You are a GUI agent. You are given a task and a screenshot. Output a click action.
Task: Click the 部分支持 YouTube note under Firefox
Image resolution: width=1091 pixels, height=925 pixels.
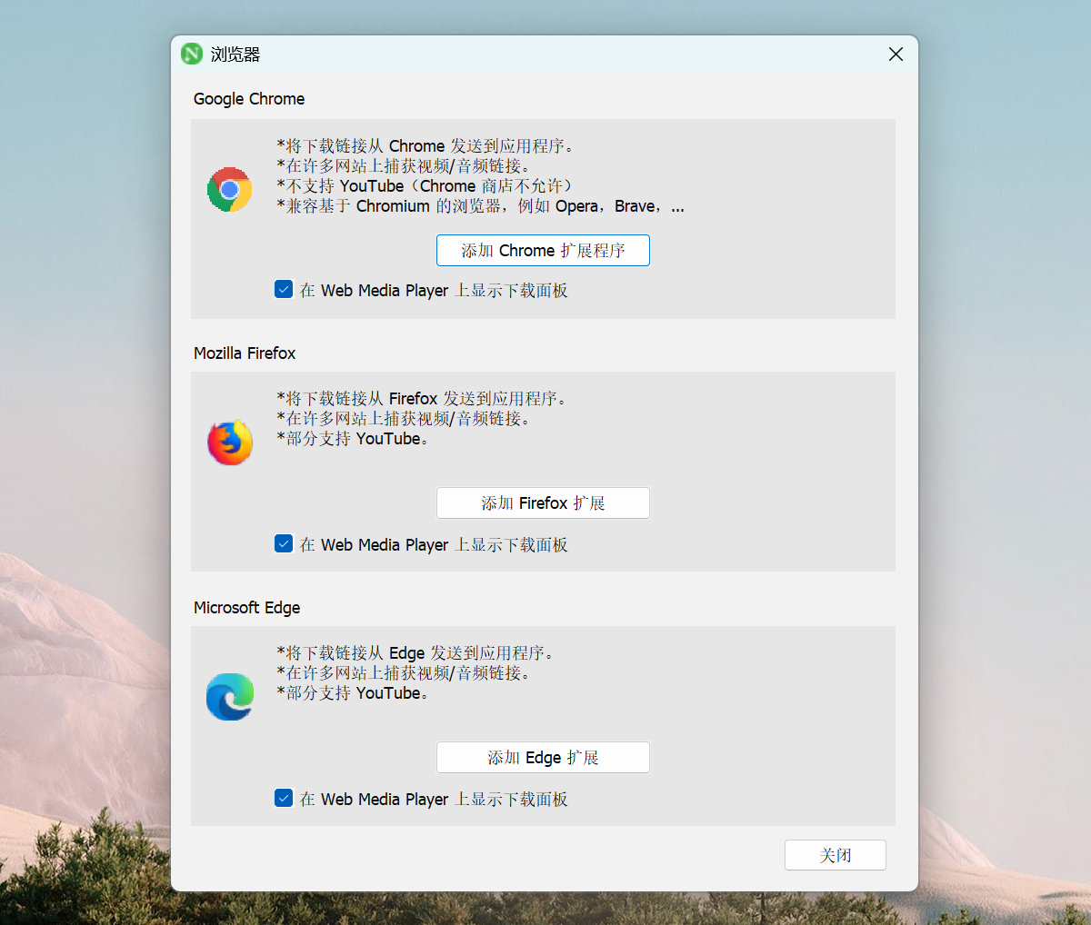point(353,439)
